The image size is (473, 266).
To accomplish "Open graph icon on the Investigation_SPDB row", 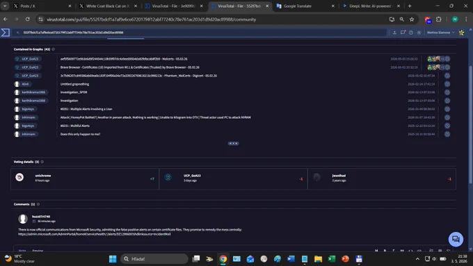I will point(447,92).
